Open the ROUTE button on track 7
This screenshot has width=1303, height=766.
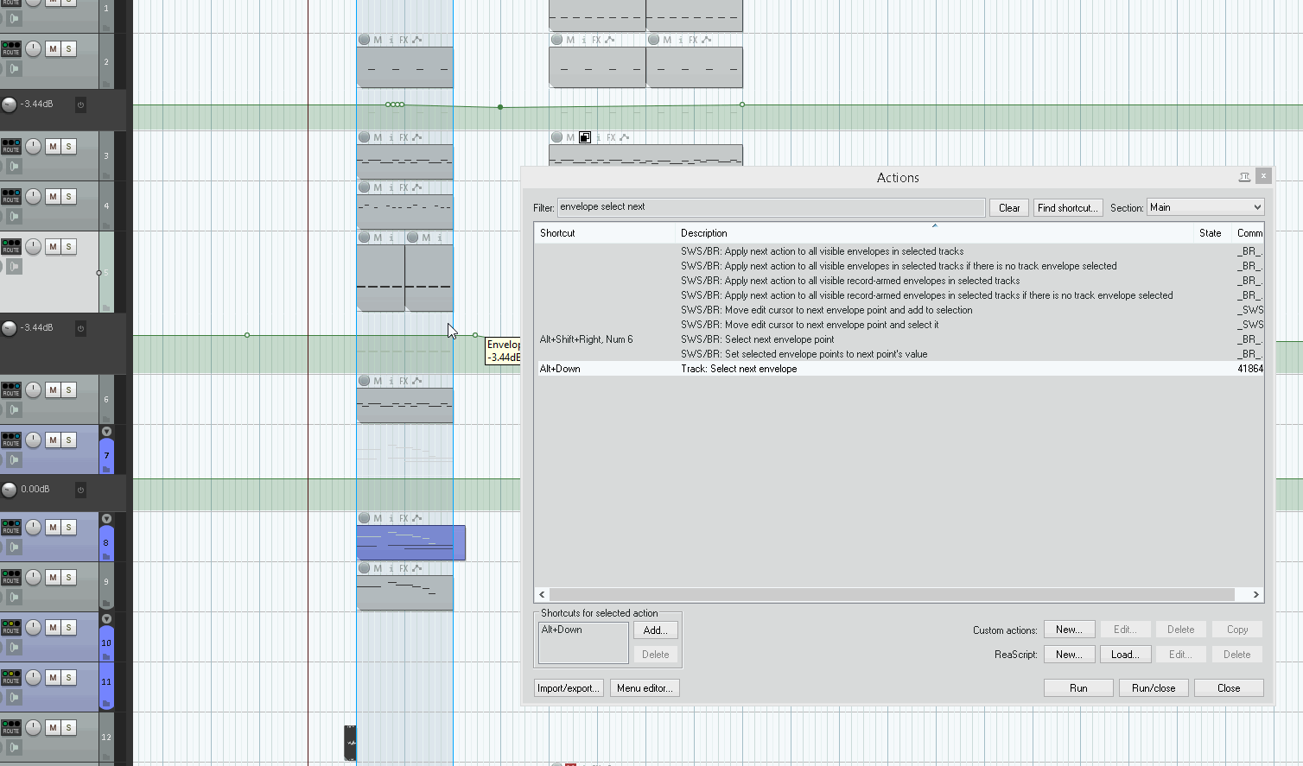pos(11,440)
